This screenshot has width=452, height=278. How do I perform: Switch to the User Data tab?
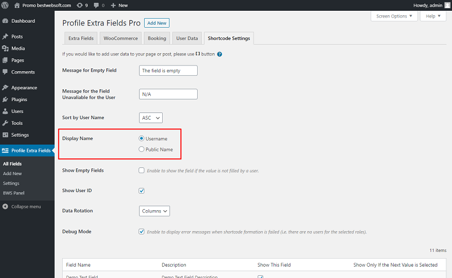pyautogui.click(x=187, y=38)
